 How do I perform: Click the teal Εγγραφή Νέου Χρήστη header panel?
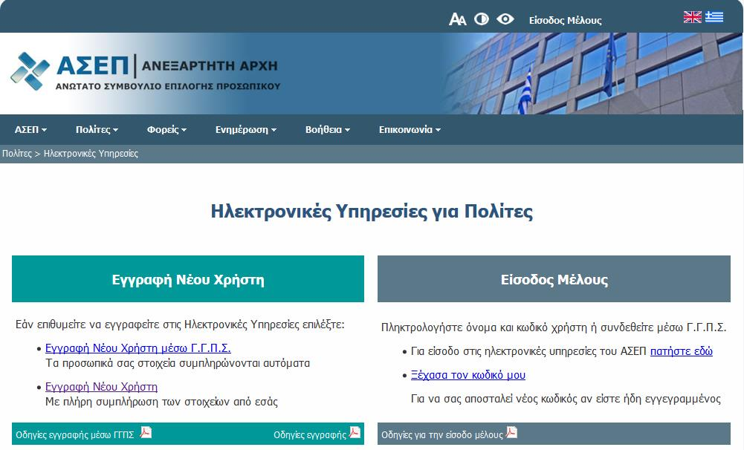(188, 278)
